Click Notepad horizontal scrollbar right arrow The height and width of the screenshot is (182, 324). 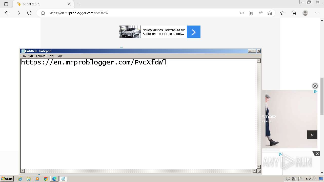coord(255,171)
